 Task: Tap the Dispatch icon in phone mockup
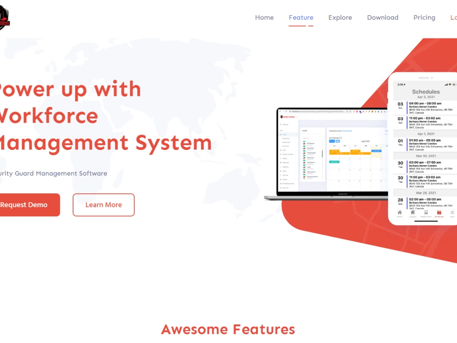coord(413,214)
